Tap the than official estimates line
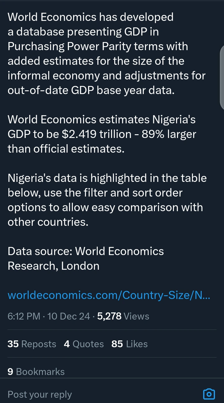This screenshot has height=403, width=224. pos(66,149)
